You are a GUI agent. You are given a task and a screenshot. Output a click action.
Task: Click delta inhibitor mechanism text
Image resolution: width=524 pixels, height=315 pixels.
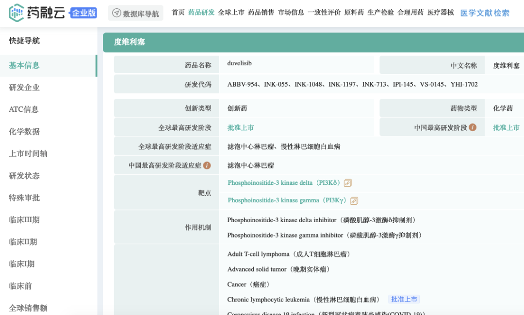click(x=323, y=220)
